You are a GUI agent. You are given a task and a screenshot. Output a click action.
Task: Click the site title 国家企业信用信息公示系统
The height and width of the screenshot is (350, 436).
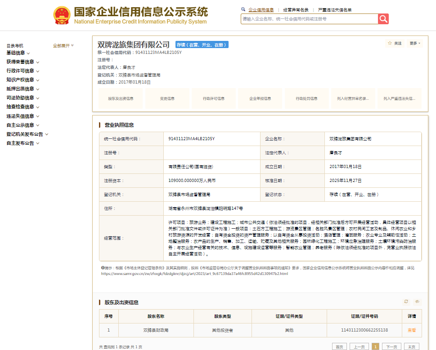[141, 12]
